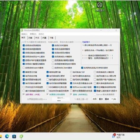This screenshot has height=140, width=140.
Task: Open Microsoft Edge from the taskbar
Action: pyautogui.click(x=7, y=136)
